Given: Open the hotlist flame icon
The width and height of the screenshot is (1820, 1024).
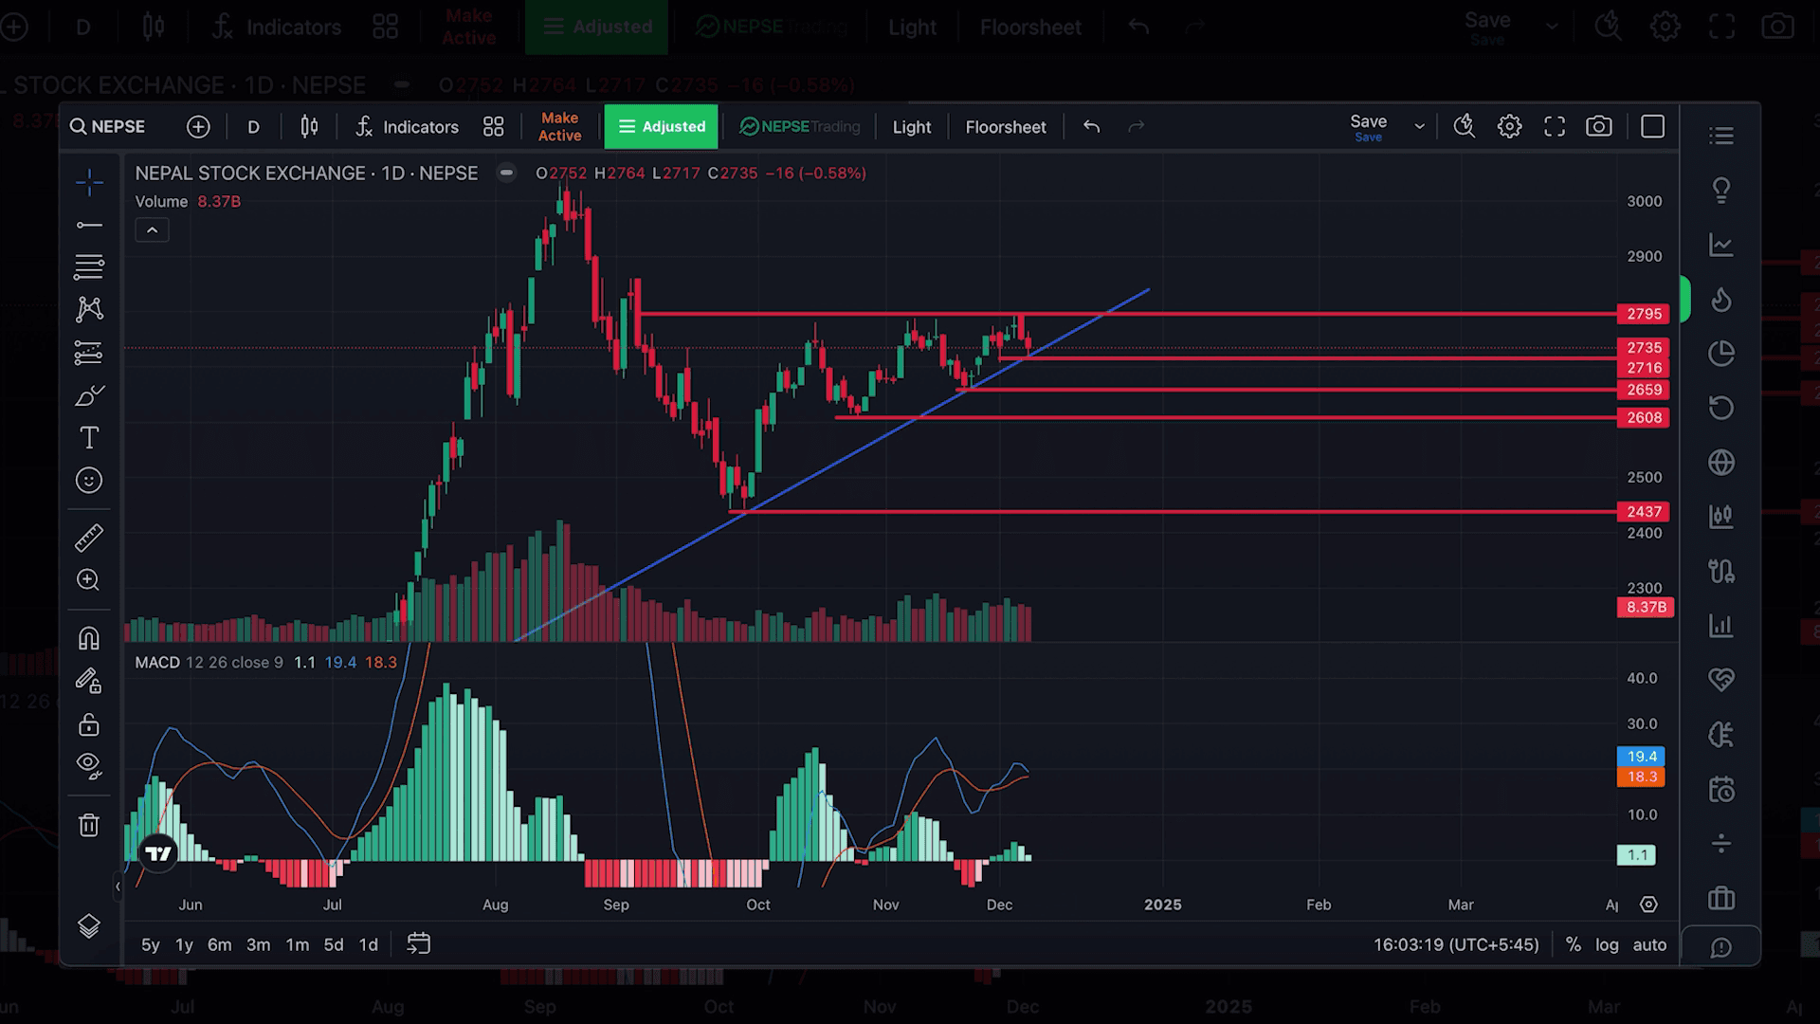Looking at the screenshot, I should pos(1721,301).
